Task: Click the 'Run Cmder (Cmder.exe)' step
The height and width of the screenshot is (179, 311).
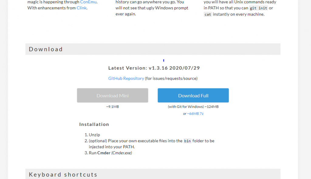Action: point(110,153)
